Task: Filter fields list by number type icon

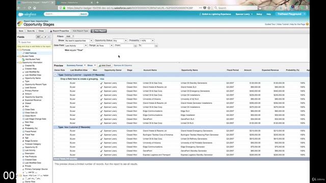Action: (45, 37)
